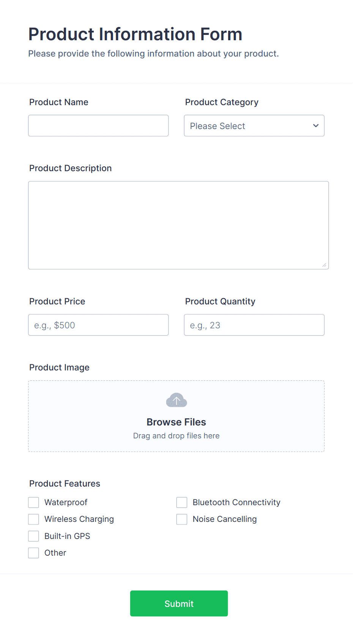The height and width of the screenshot is (638, 353).
Task: Toggle the Wireless Charging feature
Action: point(33,519)
